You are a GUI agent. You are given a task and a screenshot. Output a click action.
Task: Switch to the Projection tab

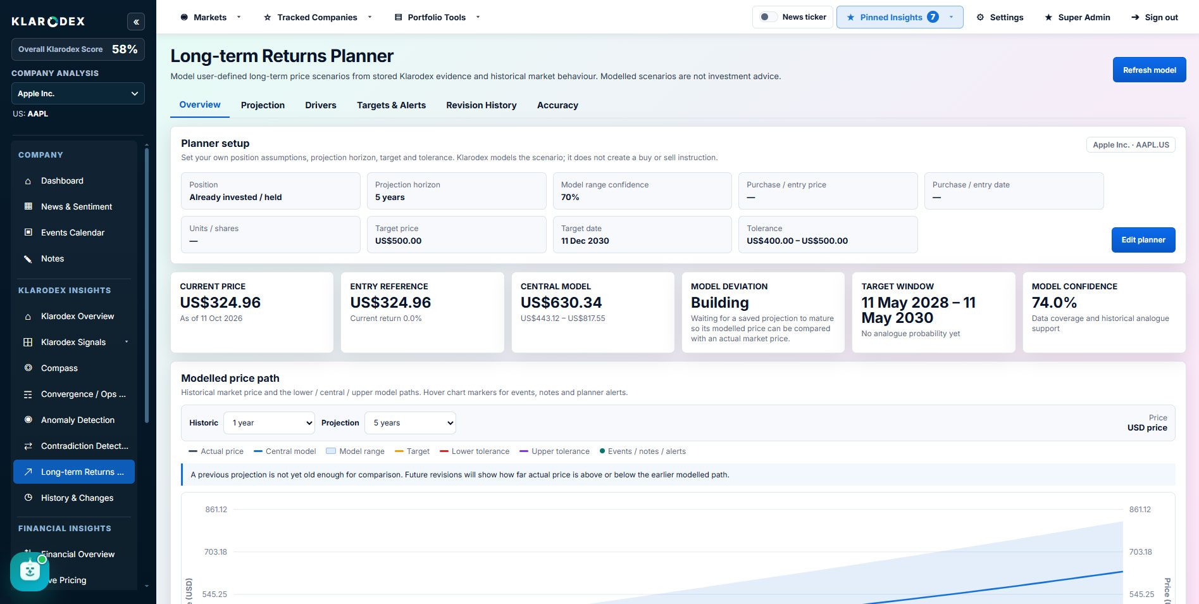click(x=263, y=105)
